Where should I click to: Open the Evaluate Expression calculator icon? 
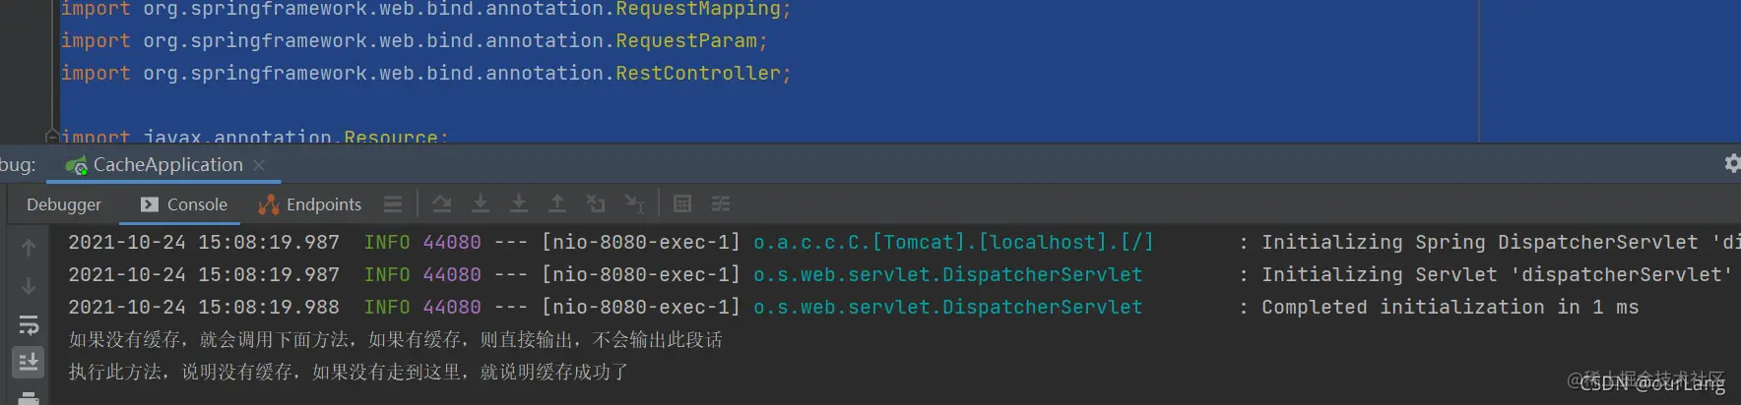[682, 203]
